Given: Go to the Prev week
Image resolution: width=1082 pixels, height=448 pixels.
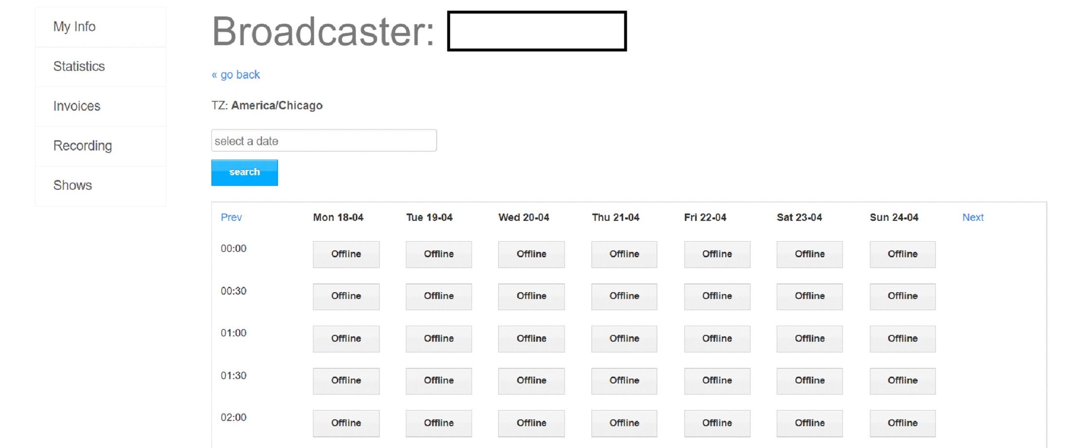Looking at the screenshot, I should [x=231, y=217].
